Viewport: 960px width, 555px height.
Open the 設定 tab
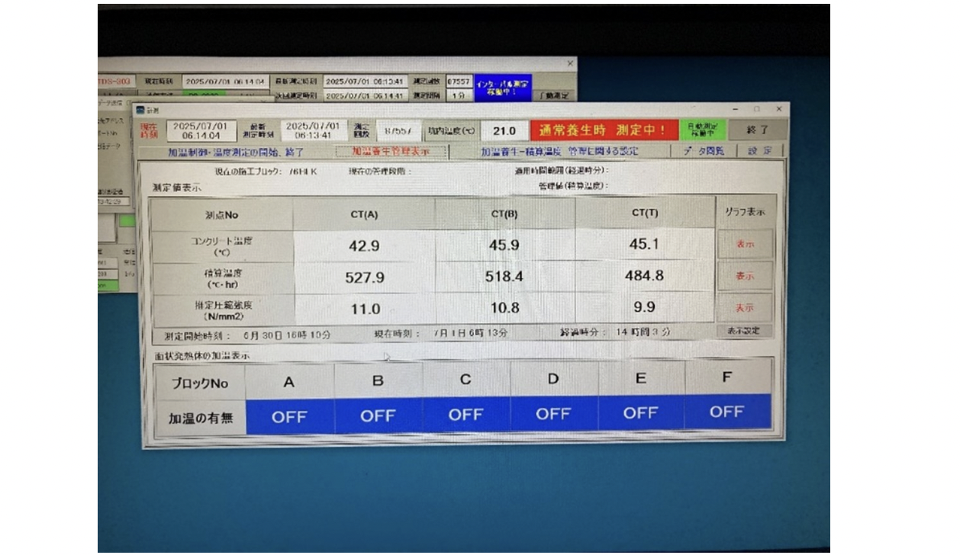[x=759, y=151]
